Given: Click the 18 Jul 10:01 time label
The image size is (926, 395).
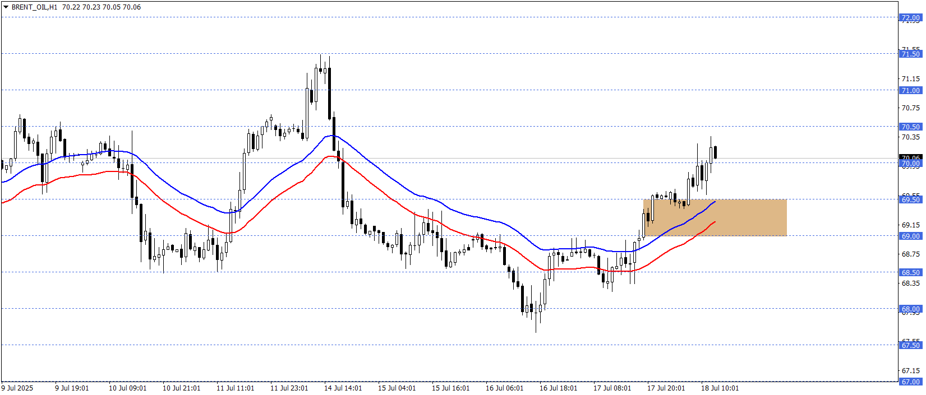Looking at the screenshot, I should pyautogui.click(x=720, y=388).
